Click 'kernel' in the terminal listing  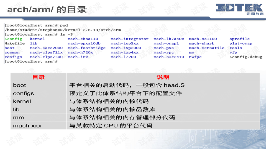pos(37,39)
